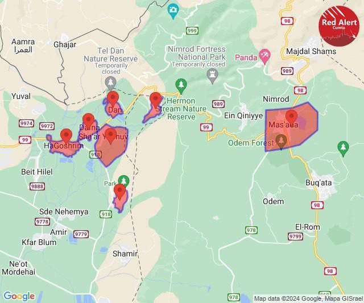Click the red alert zone around Mas'ada
Viewport: 364px width, 303px height.
292,126
